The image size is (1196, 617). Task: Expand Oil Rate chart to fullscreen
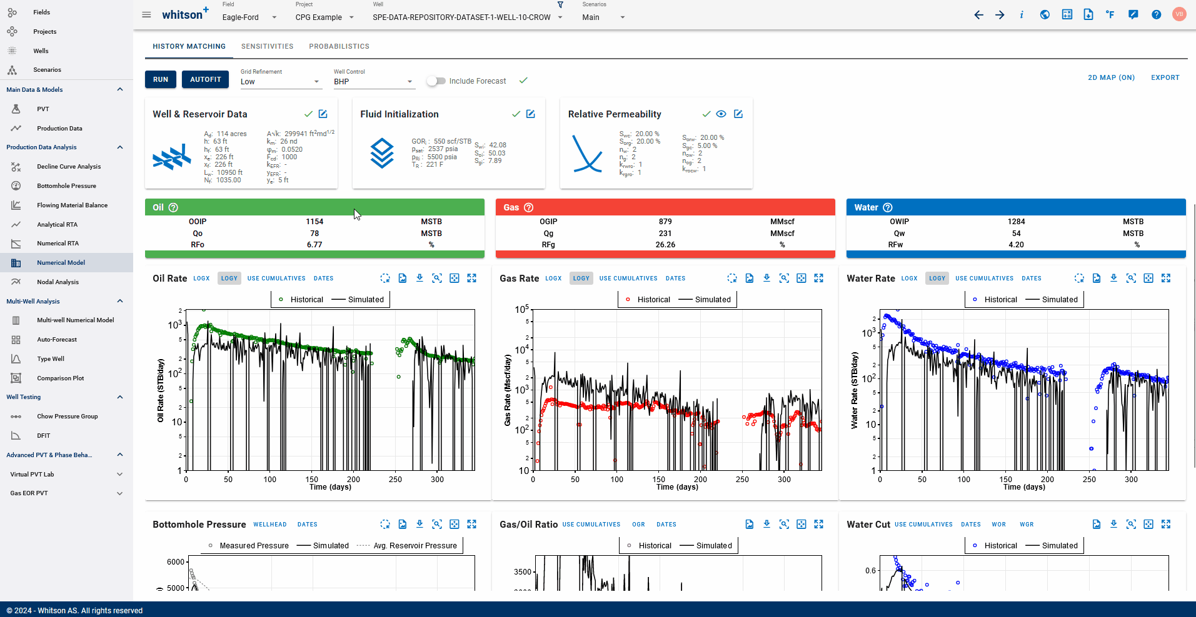pos(472,279)
